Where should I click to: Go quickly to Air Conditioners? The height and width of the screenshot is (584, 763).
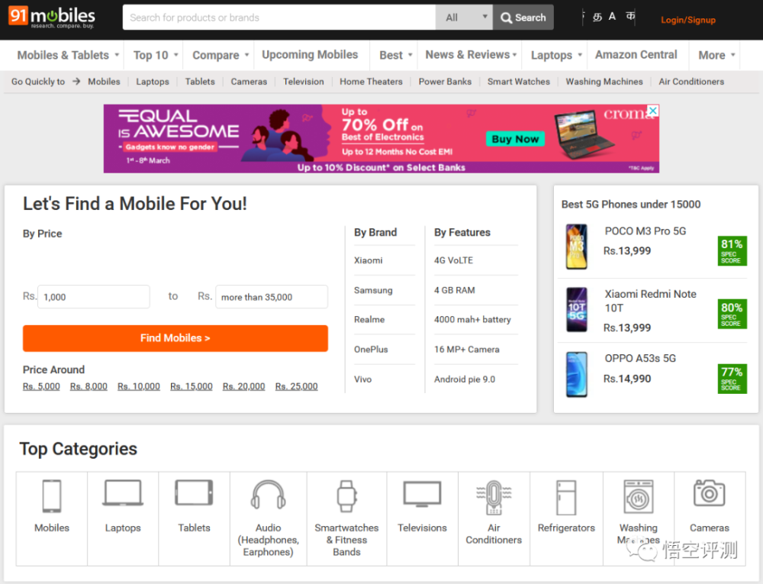coord(691,81)
